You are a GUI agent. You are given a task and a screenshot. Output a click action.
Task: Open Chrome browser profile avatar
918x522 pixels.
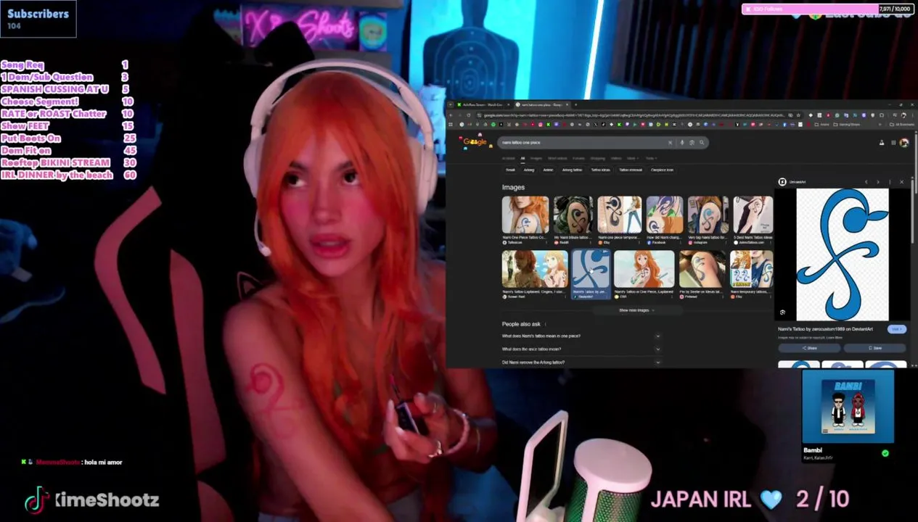tap(903, 115)
